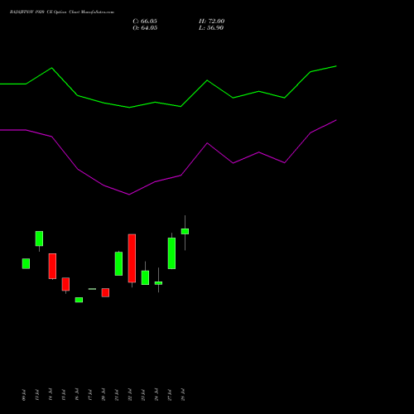Click the last green candle for 28 Jul
This screenshot has height=414, width=414.
pyautogui.click(x=185, y=231)
